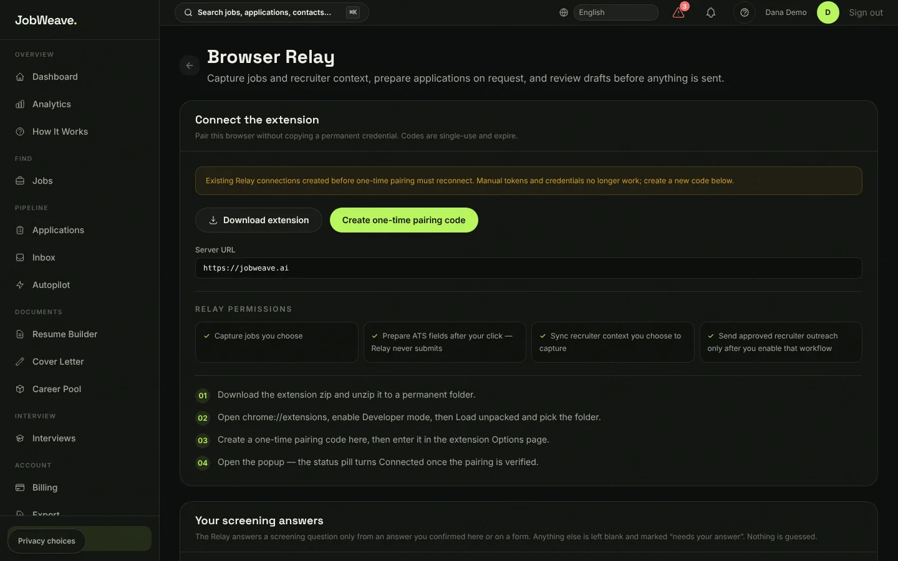Open the notifications bell
This screenshot has height=561, width=898.
(711, 12)
